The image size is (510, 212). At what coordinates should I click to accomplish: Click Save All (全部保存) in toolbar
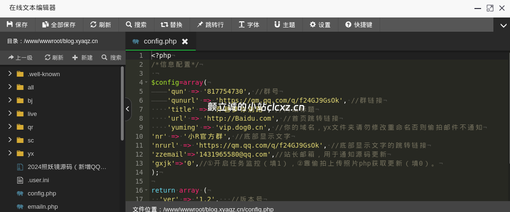pyautogui.click(x=59, y=25)
